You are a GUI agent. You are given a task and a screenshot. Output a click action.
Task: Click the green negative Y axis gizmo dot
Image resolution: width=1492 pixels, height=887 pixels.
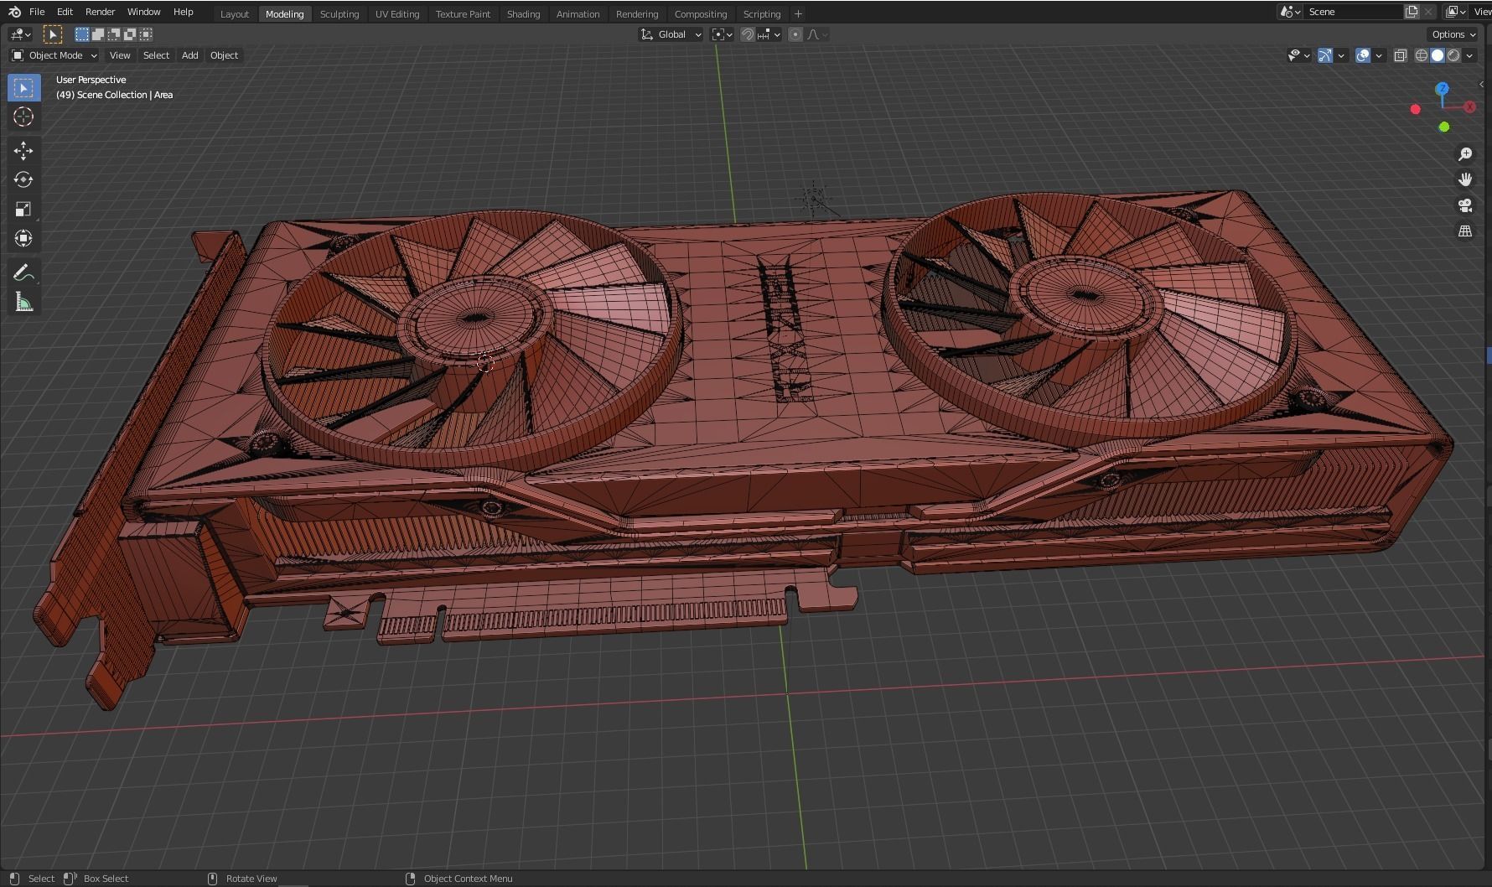point(1443,127)
